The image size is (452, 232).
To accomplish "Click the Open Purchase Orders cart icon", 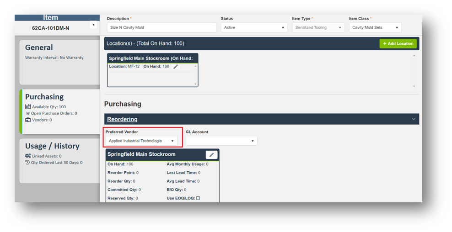I will 28,113.
